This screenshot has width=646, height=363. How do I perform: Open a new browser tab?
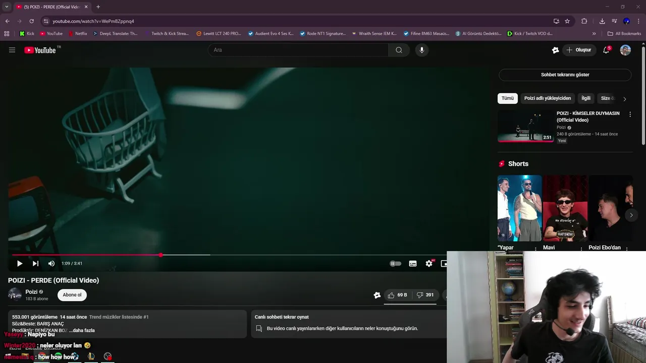coord(98,7)
